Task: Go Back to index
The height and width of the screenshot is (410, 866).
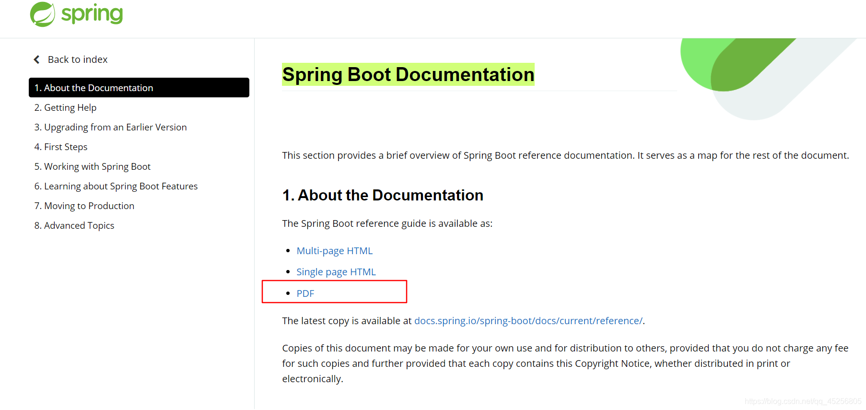Action: (x=78, y=59)
